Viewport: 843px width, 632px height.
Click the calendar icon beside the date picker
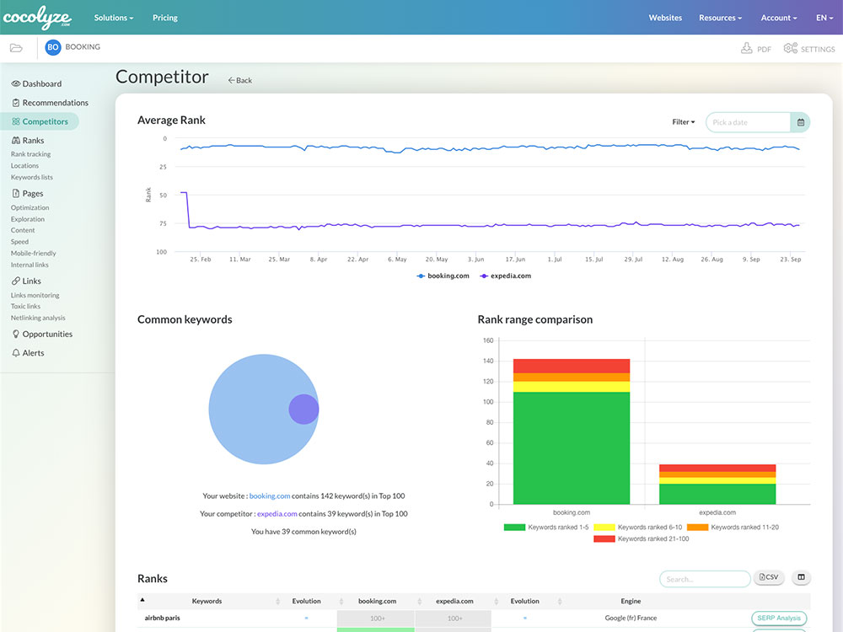tap(800, 122)
